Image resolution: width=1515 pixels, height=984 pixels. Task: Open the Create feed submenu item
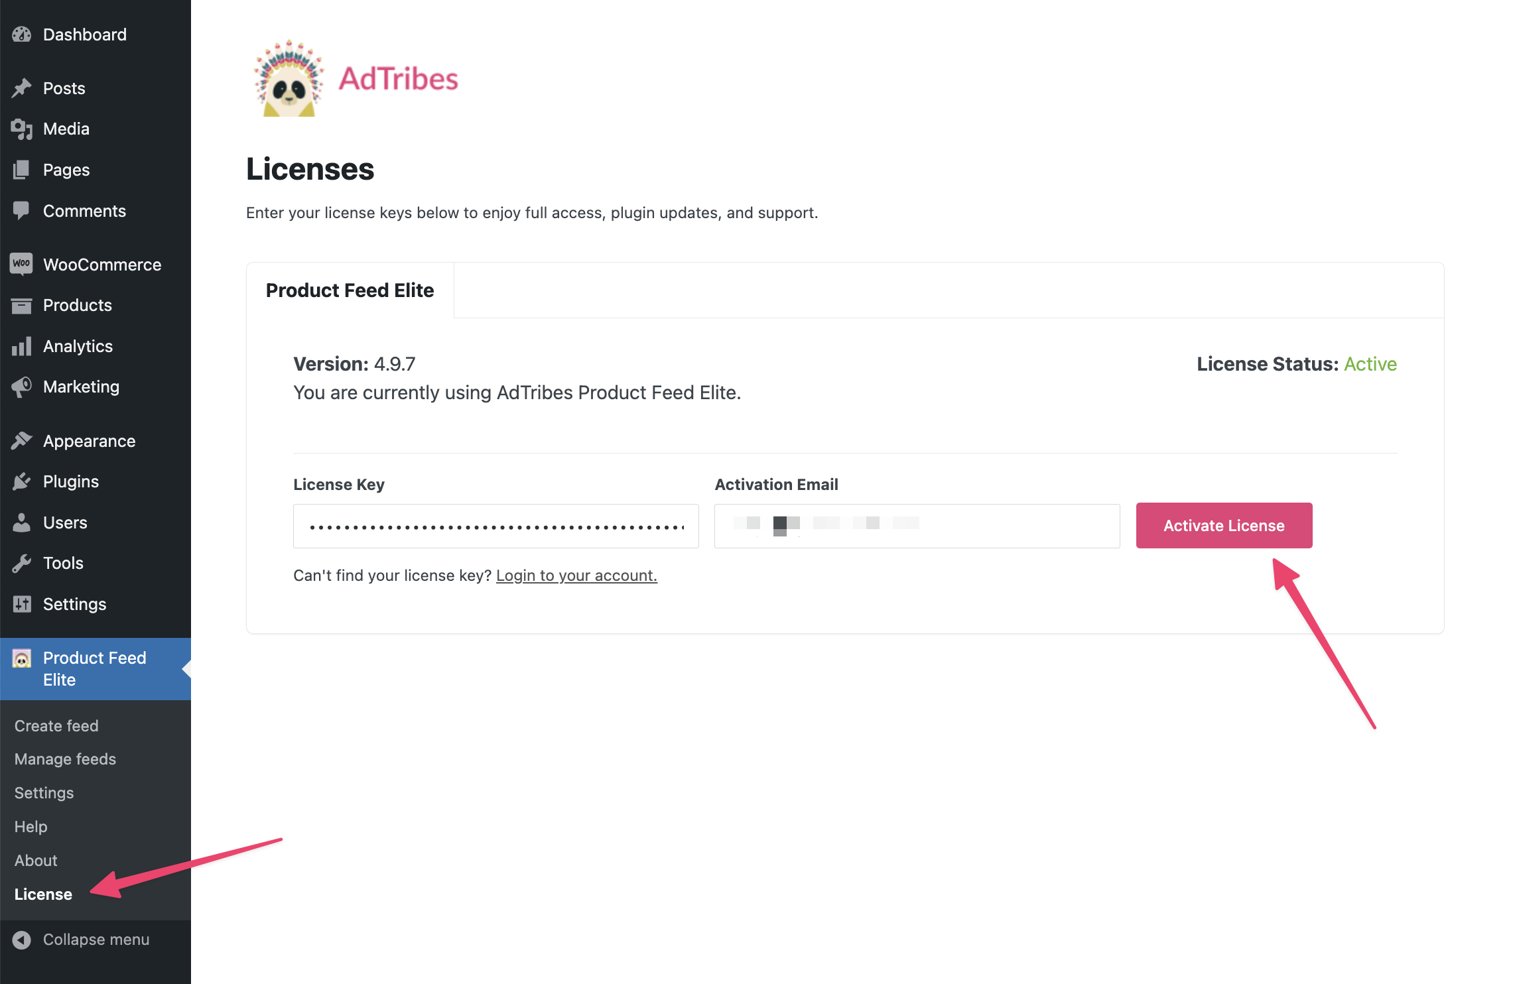coord(56,726)
